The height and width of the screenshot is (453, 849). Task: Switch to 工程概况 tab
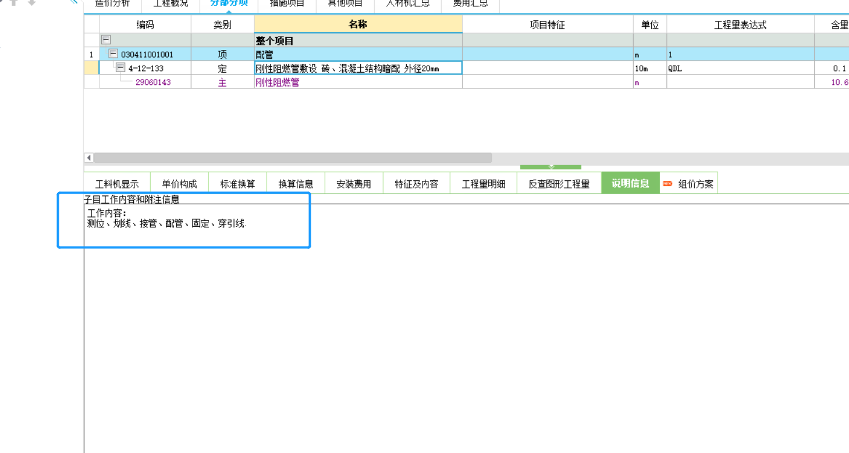tap(170, 3)
